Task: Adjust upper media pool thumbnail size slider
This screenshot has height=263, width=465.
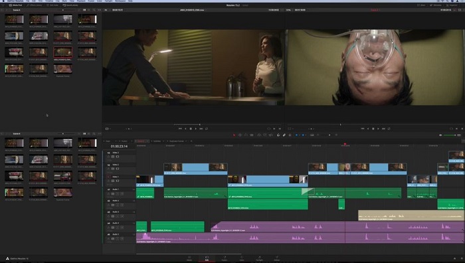Action: pos(63,10)
